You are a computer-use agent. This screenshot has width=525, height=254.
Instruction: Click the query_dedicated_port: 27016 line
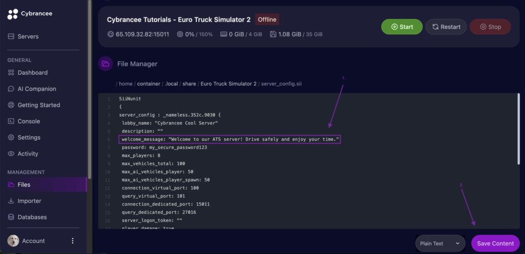point(159,212)
